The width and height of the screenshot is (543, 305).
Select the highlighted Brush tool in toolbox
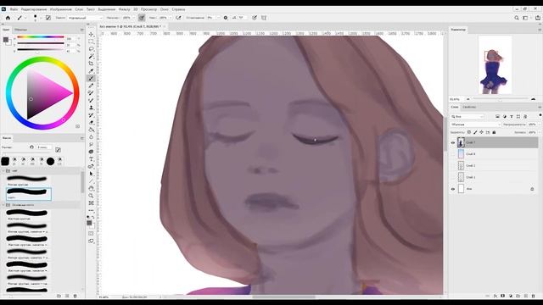(x=91, y=79)
